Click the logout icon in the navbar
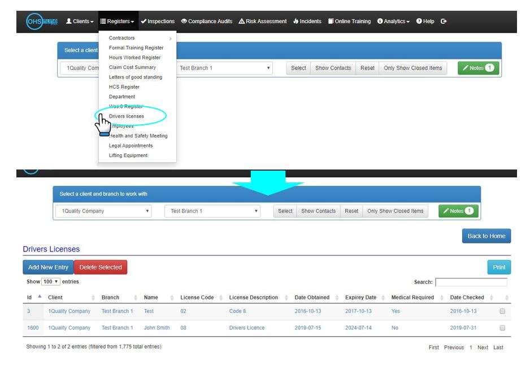The height and width of the screenshot is (365, 530). [x=444, y=21]
